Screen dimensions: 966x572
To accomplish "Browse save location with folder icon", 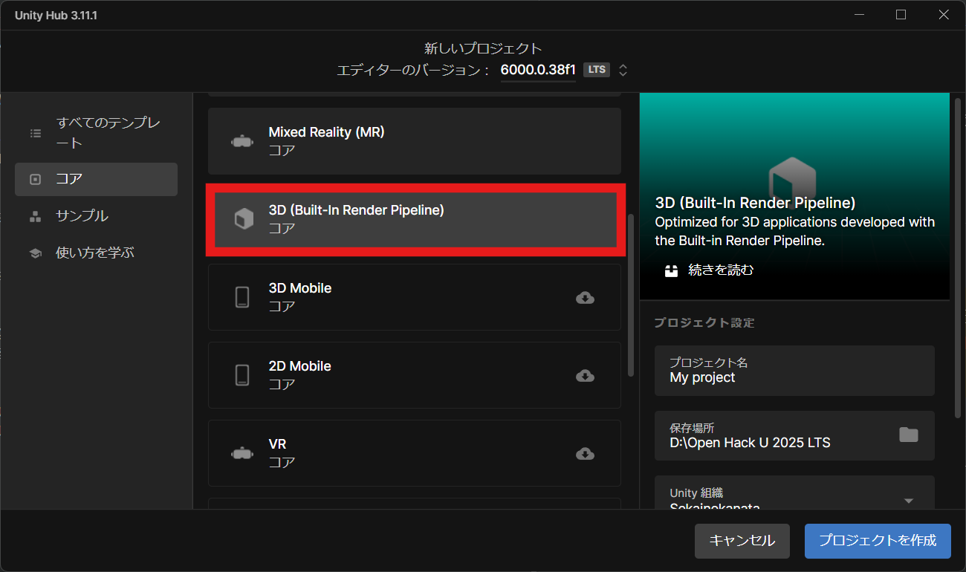I will (908, 435).
